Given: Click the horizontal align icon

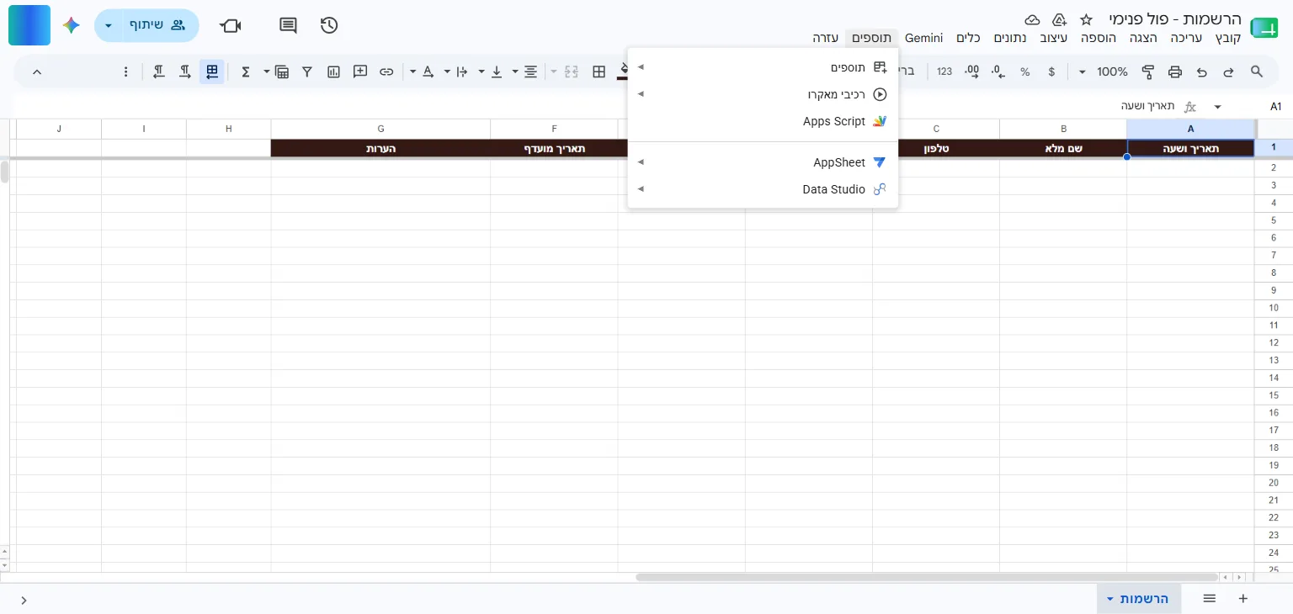Looking at the screenshot, I should 531,71.
